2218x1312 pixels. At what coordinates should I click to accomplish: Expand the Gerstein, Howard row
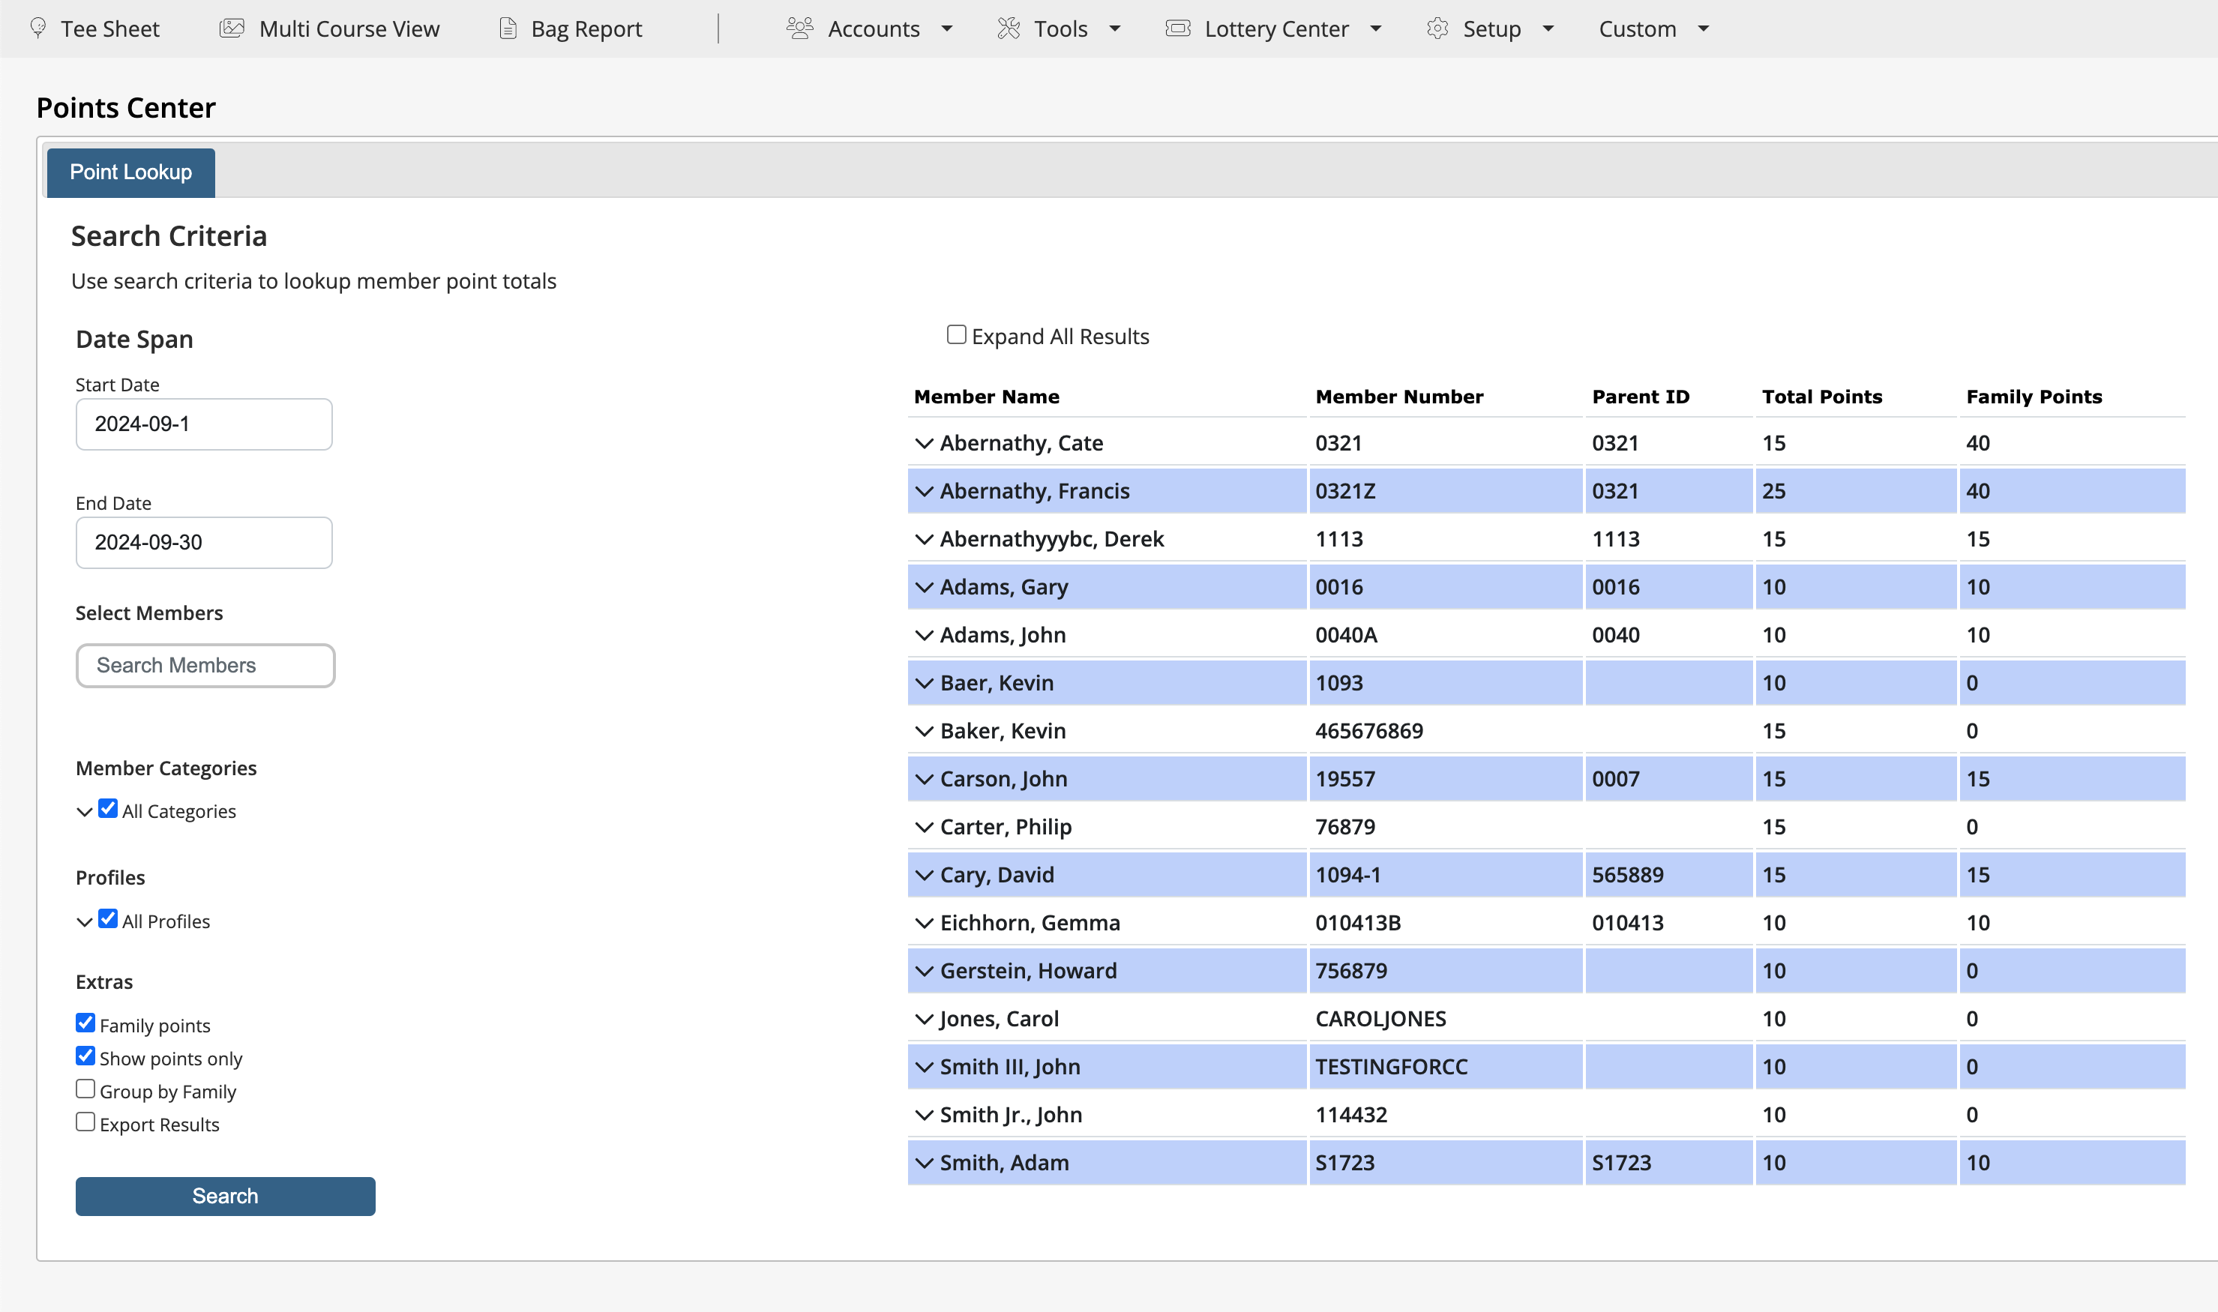click(x=924, y=972)
